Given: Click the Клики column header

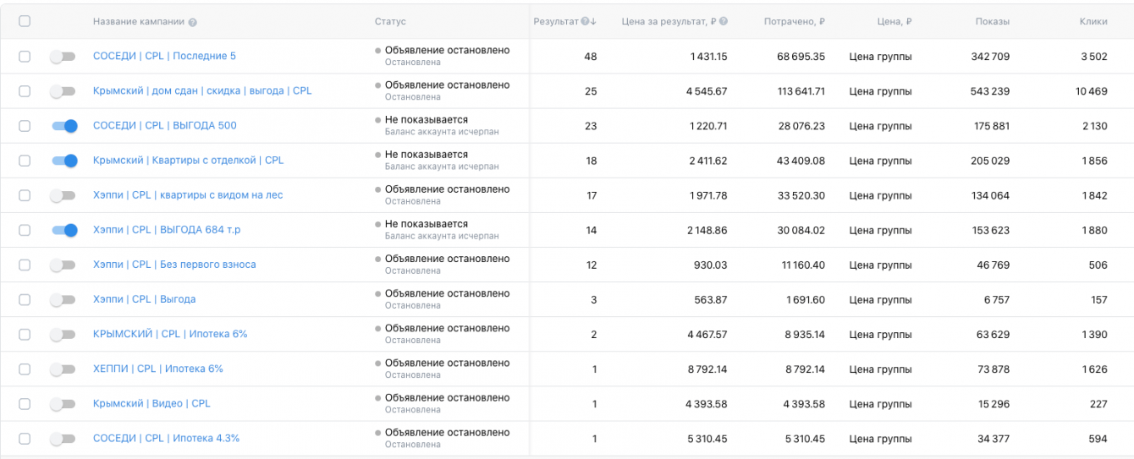Looking at the screenshot, I should point(1093,22).
